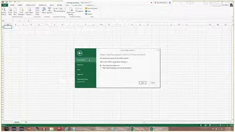Open Internet Explorer from the taskbar
This screenshot has width=235, height=132.
(x=67, y=129)
